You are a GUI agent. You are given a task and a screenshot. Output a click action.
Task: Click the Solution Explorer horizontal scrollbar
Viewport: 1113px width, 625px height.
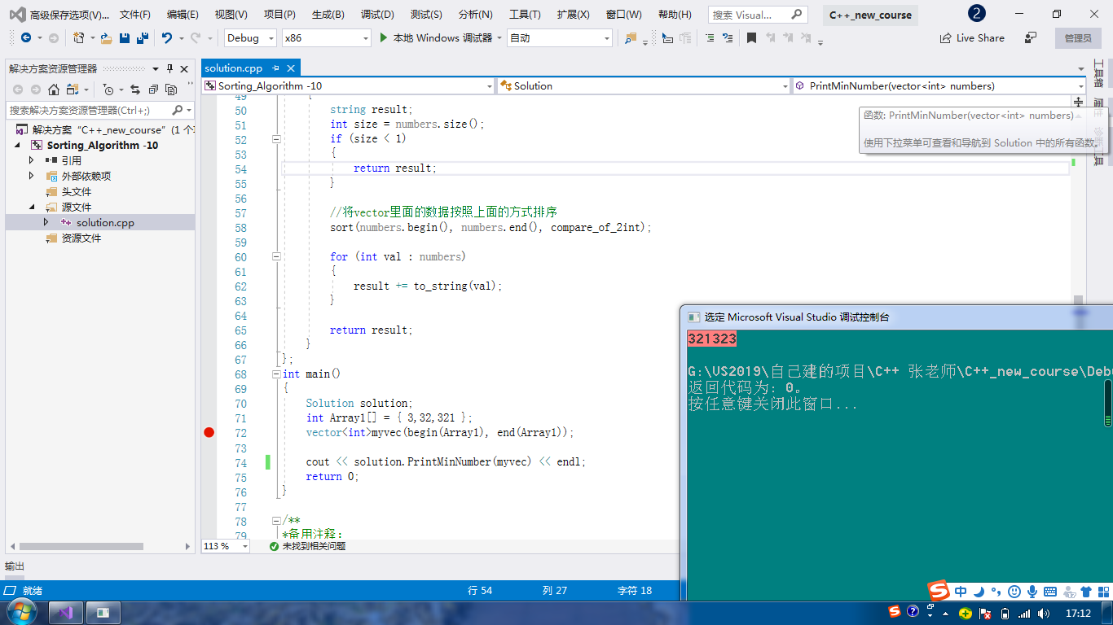coord(81,547)
